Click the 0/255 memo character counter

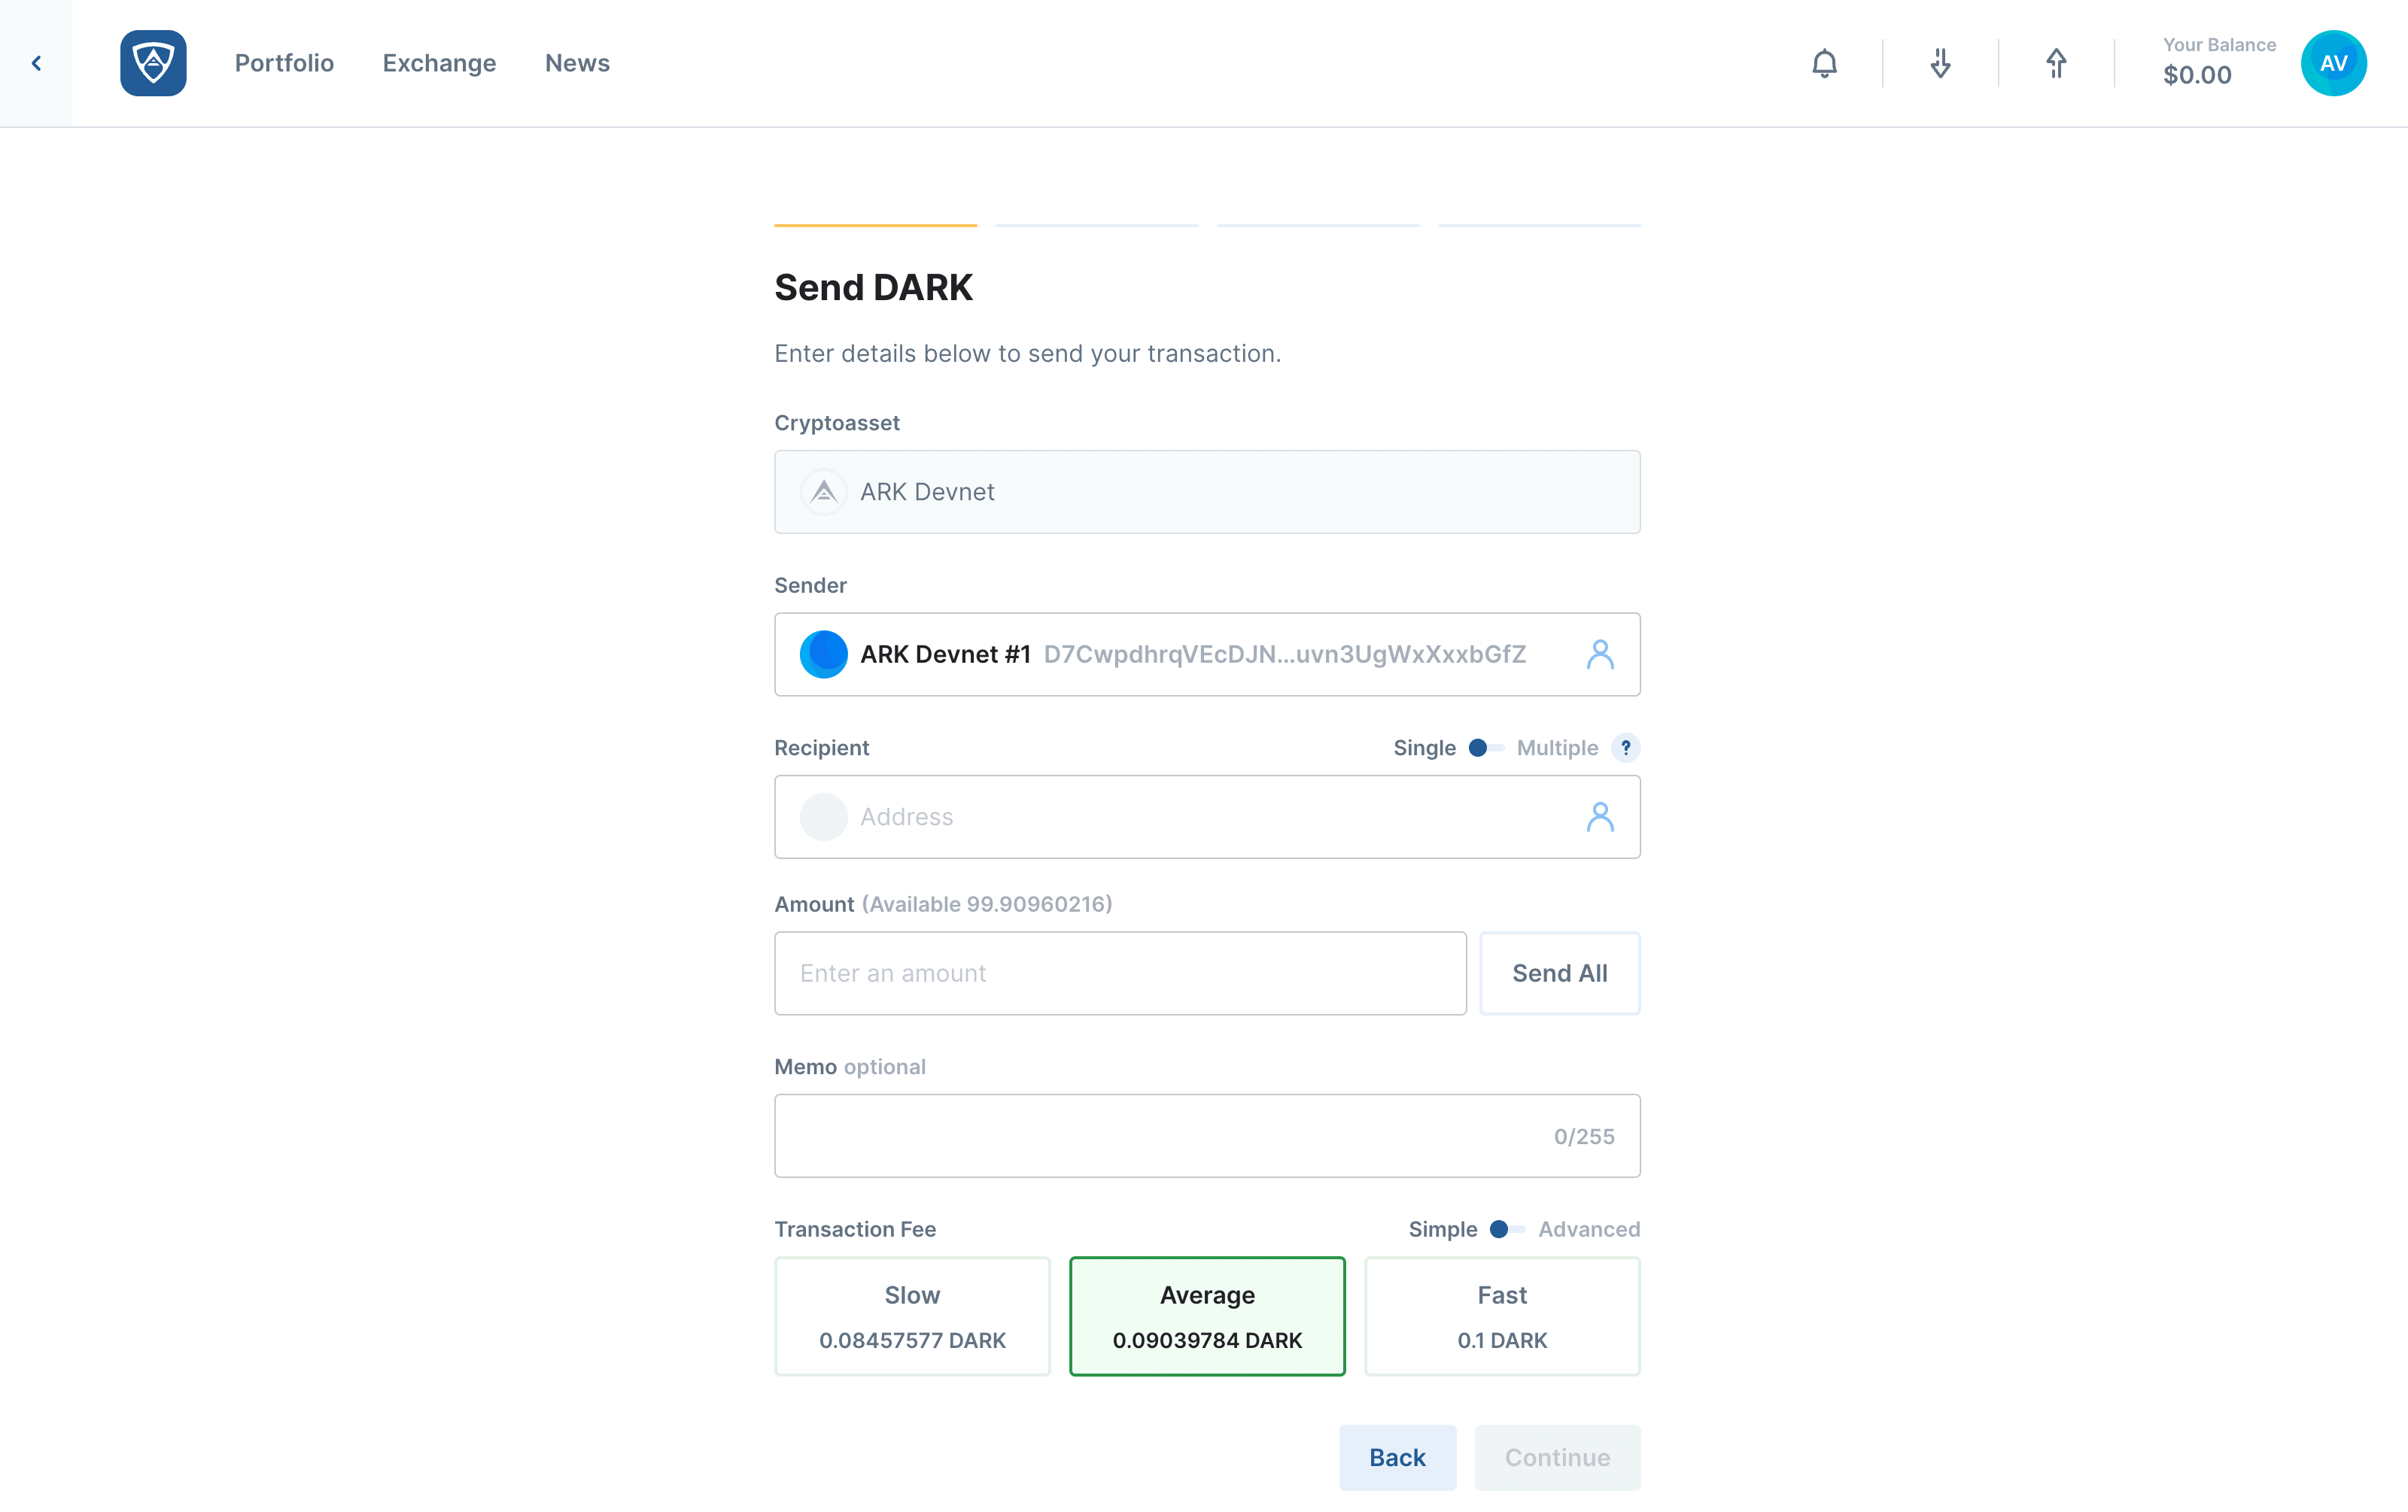coord(1583,1136)
